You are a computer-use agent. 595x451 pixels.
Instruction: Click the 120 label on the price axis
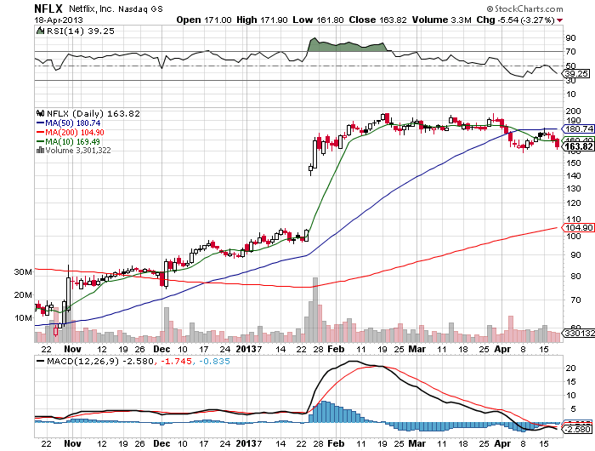coord(574,203)
